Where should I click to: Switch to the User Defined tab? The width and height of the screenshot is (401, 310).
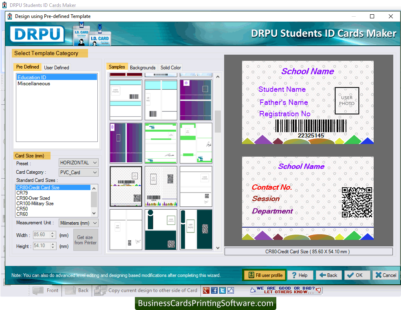coord(57,68)
